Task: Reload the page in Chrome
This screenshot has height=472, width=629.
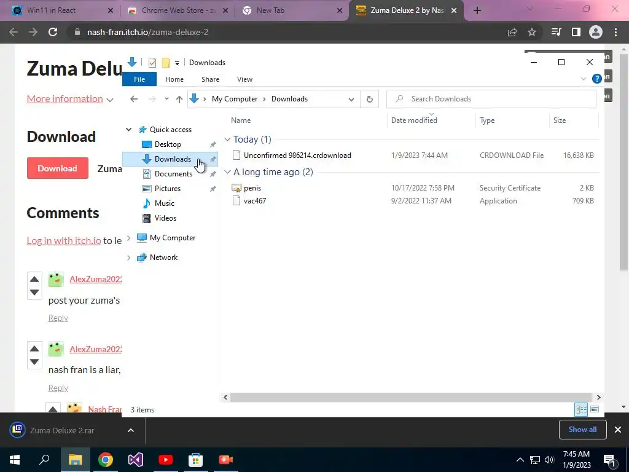Action: [53, 32]
